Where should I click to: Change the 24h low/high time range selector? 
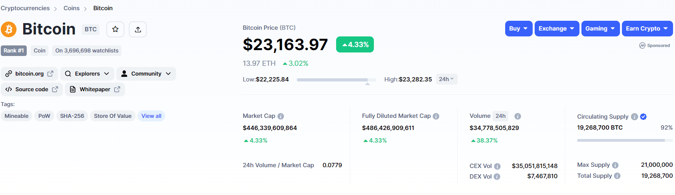pyautogui.click(x=446, y=79)
